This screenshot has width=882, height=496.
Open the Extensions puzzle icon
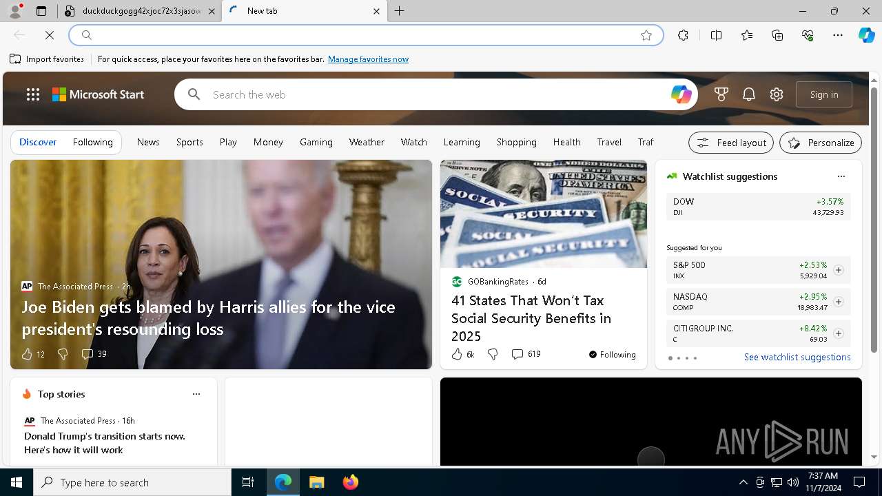click(x=683, y=35)
